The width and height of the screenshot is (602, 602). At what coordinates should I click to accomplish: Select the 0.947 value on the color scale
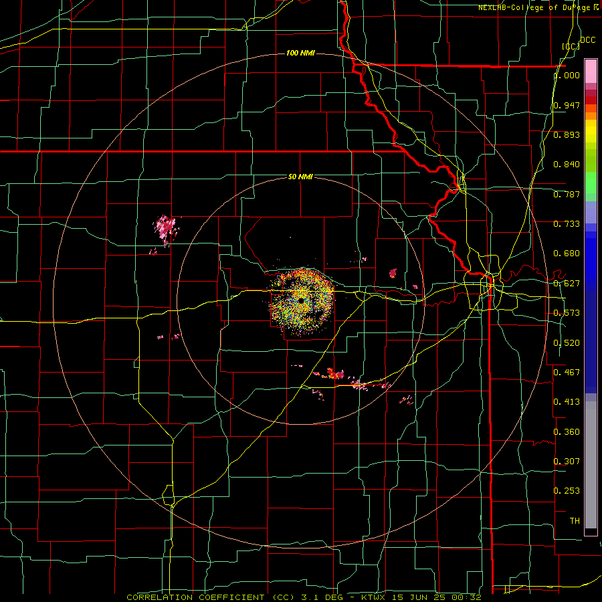[567, 105]
